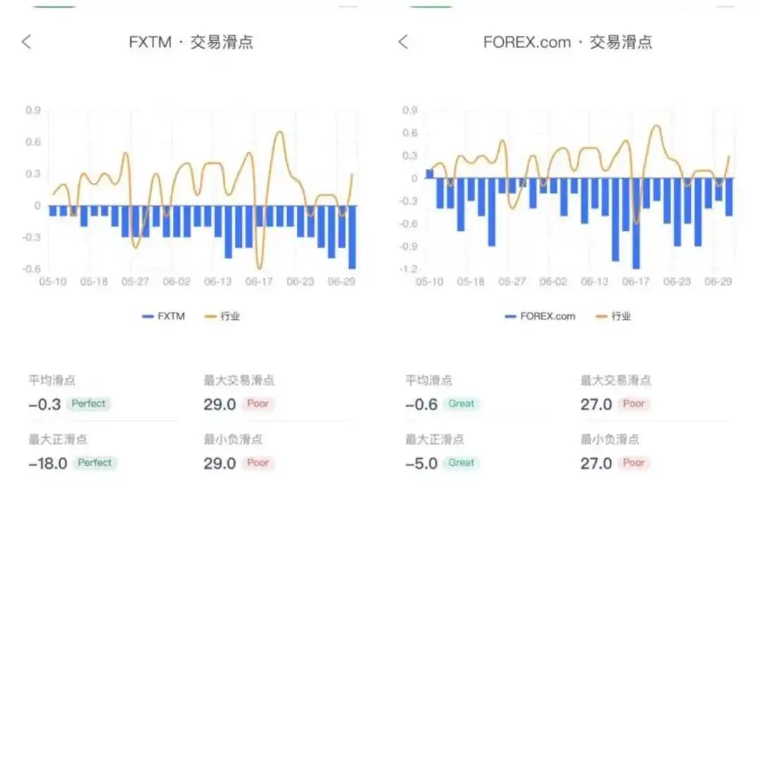Select FXTM 最大正滑点 value -18.0
The height and width of the screenshot is (760, 760).
tap(48, 463)
